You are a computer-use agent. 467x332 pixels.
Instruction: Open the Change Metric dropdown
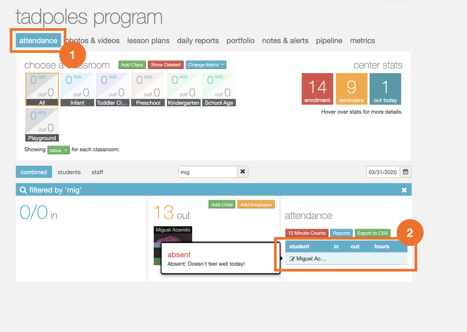tap(206, 65)
